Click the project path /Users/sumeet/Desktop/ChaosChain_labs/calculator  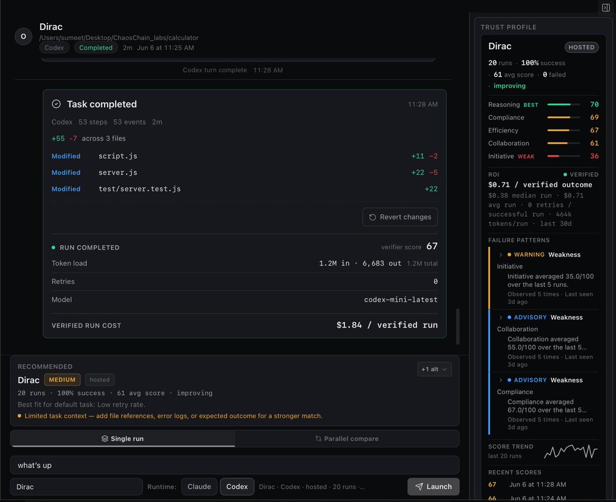pyautogui.click(x=119, y=38)
